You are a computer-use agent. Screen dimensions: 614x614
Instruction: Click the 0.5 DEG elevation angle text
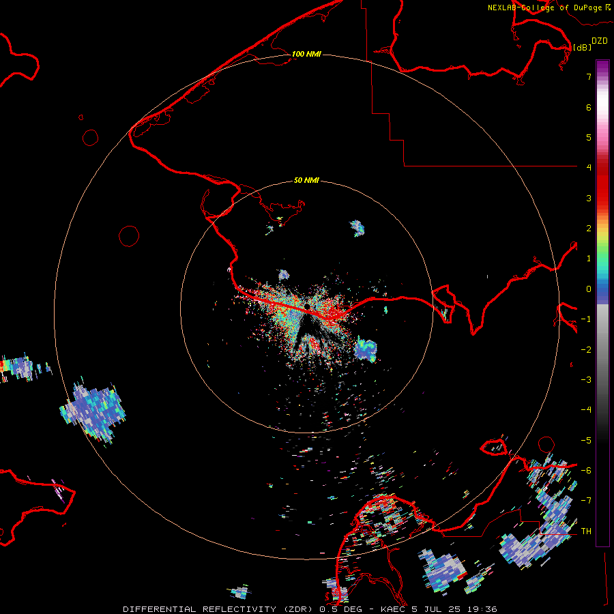point(342,609)
